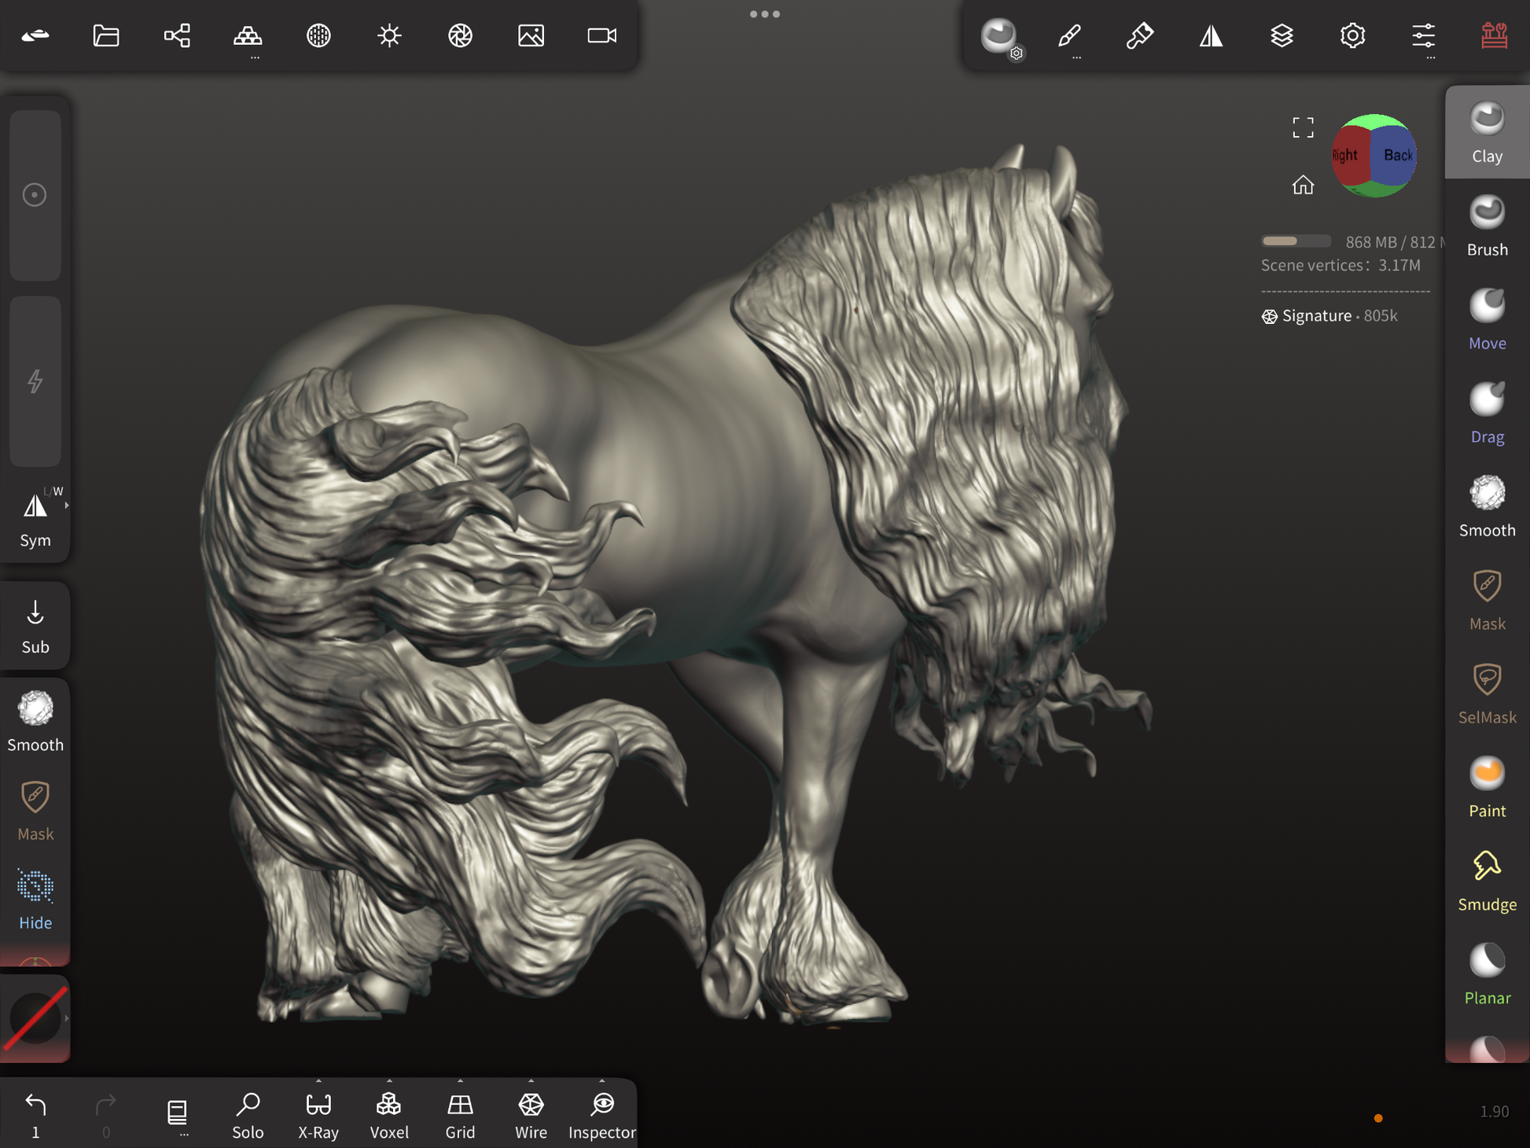Expand material options arrow beside color sphere
This screenshot has height=1148, width=1530.
tap(67, 1018)
